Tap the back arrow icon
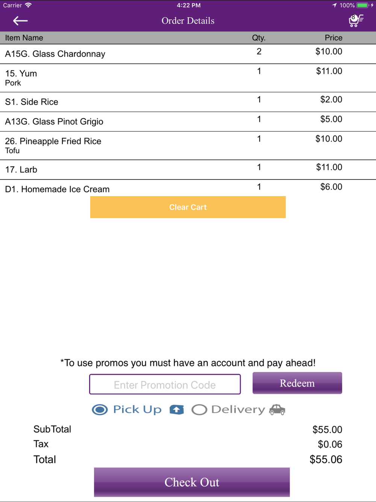376x502 pixels. (x=20, y=21)
